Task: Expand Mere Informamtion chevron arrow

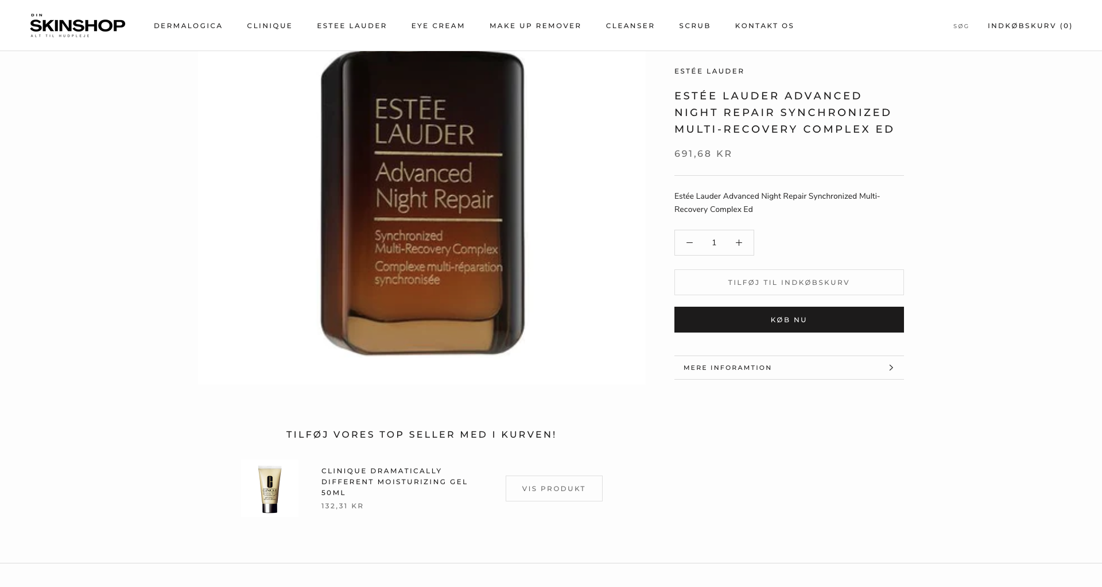Action: (891, 368)
